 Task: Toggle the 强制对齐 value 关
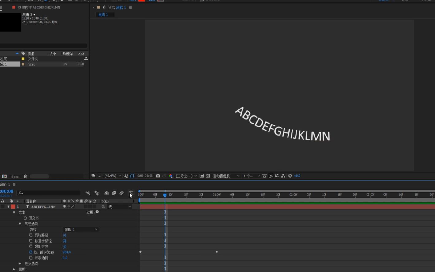pyautogui.click(x=64, y=247)
